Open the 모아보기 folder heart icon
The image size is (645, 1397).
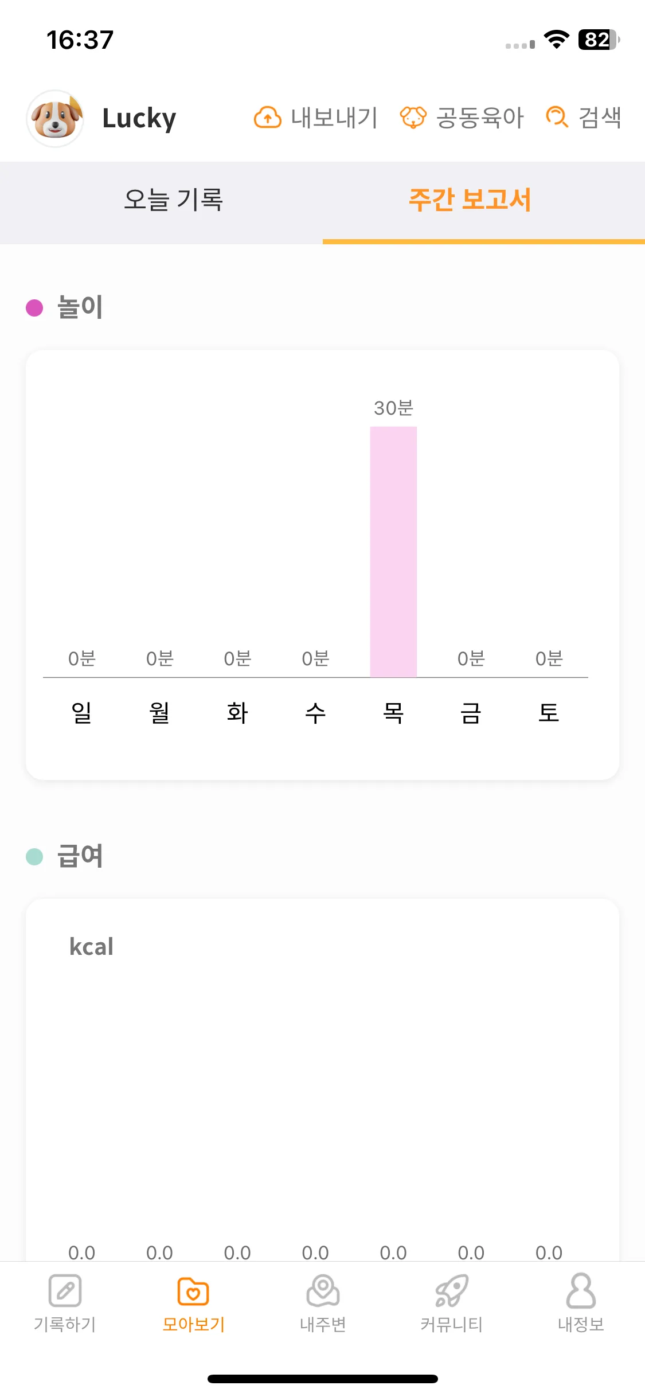193,1291
